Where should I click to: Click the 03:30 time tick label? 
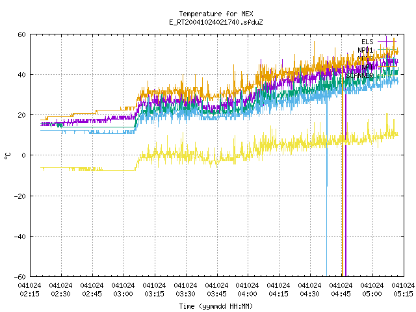pyautogui.click(x=185, y=294)
